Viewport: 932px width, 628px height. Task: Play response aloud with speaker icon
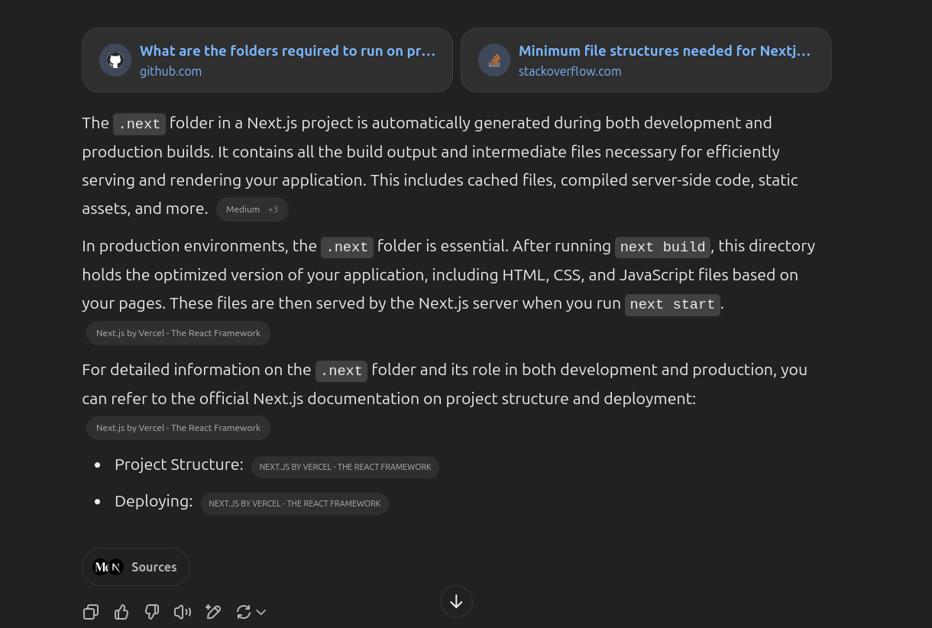point(183,612)
